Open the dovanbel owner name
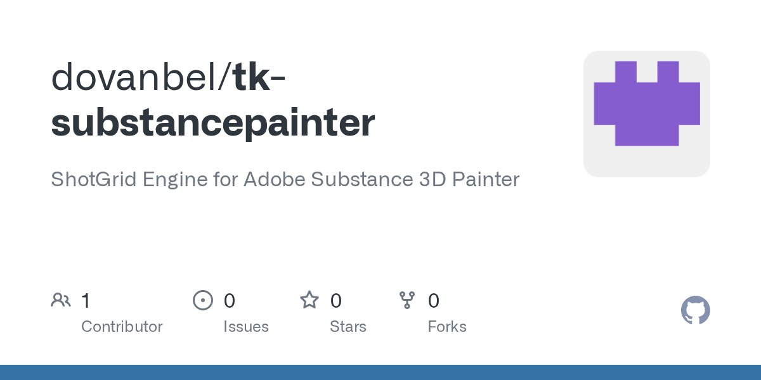Viewport: 761px width, 380px height. [137, 76]
